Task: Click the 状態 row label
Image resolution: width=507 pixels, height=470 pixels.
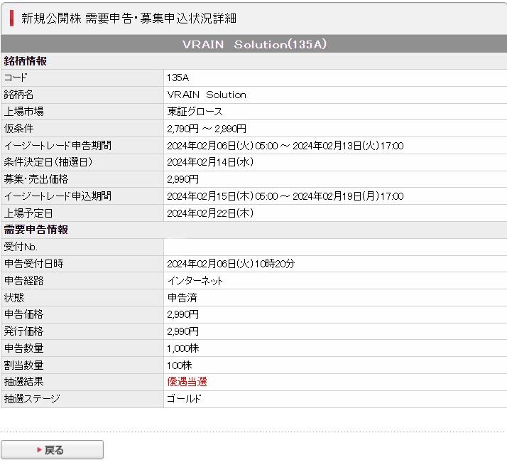Action: coord(14,297)
